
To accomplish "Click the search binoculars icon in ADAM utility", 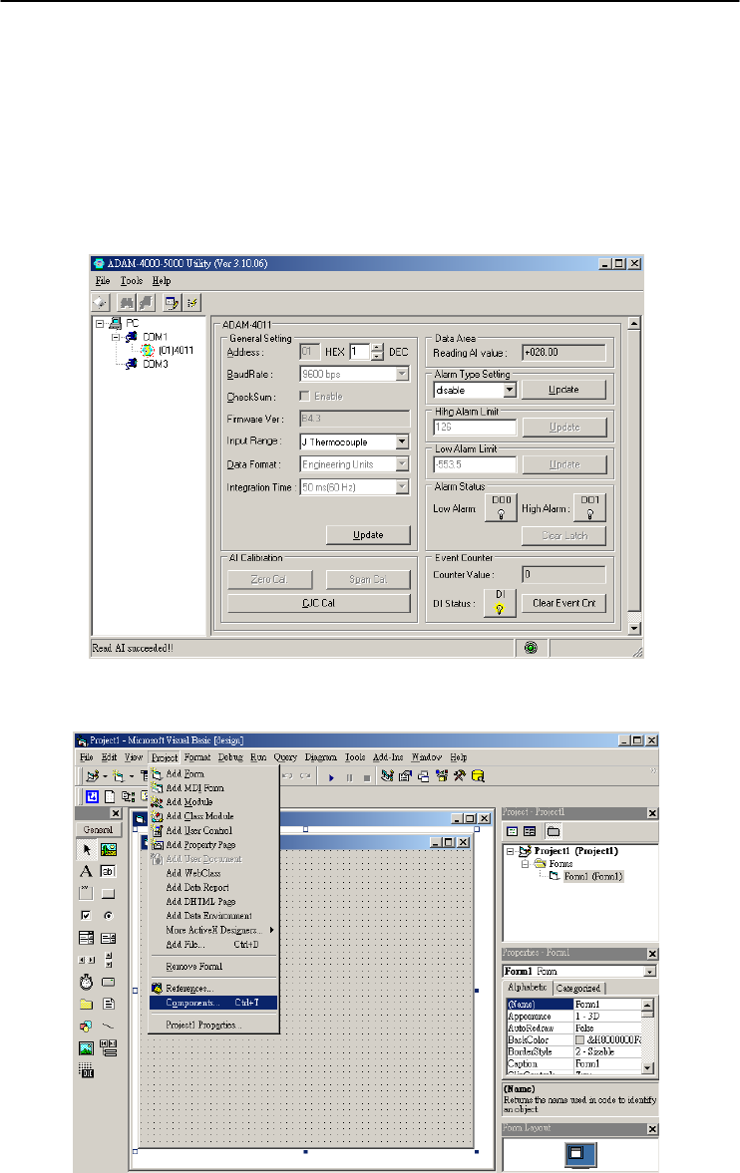I will [x=127, y=302].
